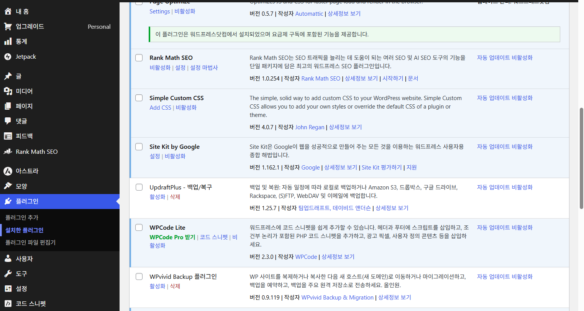This screenshot has width=584, height=311.
Task: Click the sliders icon beside 설정
Action: pos(8,289)
